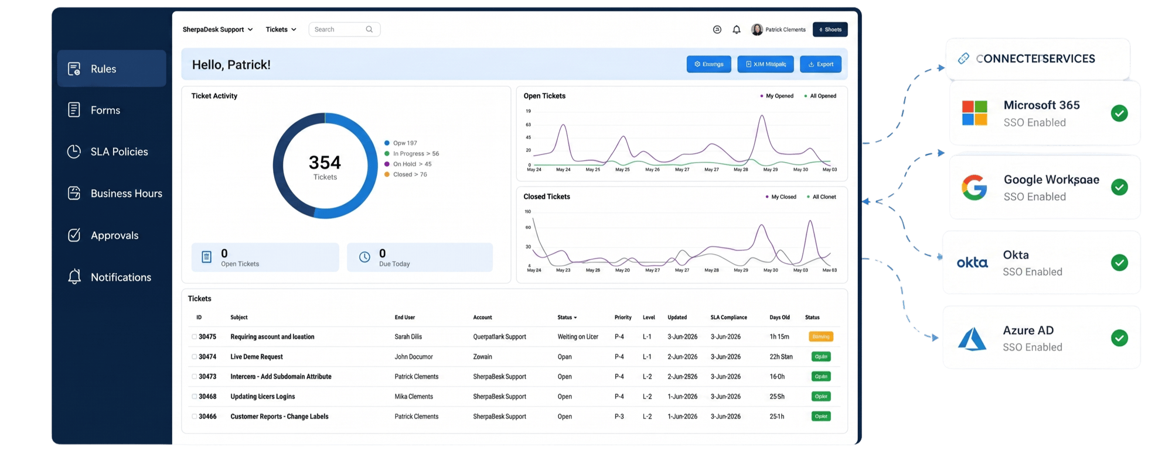Click the green check on Okta

pyautogui.click(x=1119, y=263)
